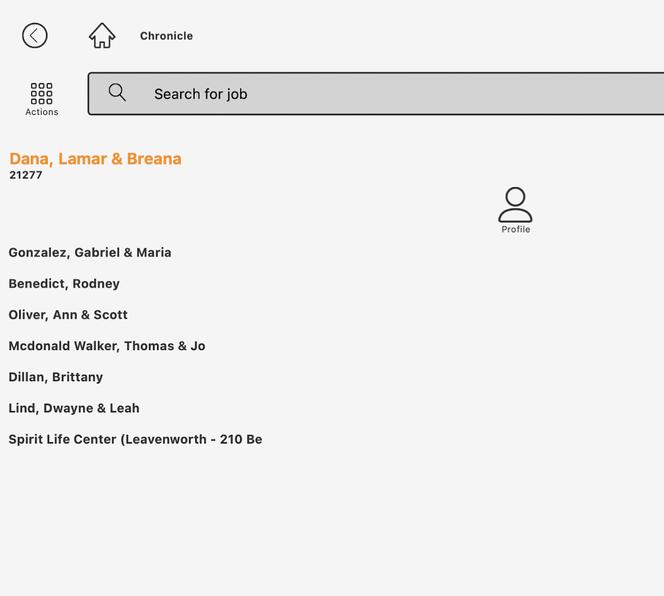Click the magnifying glass search icon
Screen dimensions: 664x596
pyautogui.click(x=117, y=92)
